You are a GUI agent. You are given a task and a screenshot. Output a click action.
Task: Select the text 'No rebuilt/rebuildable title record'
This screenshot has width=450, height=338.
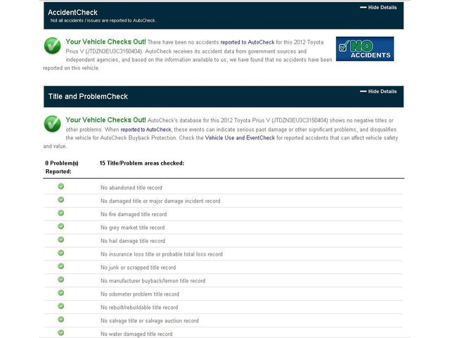pyautogui.click(x=139, y=308)
